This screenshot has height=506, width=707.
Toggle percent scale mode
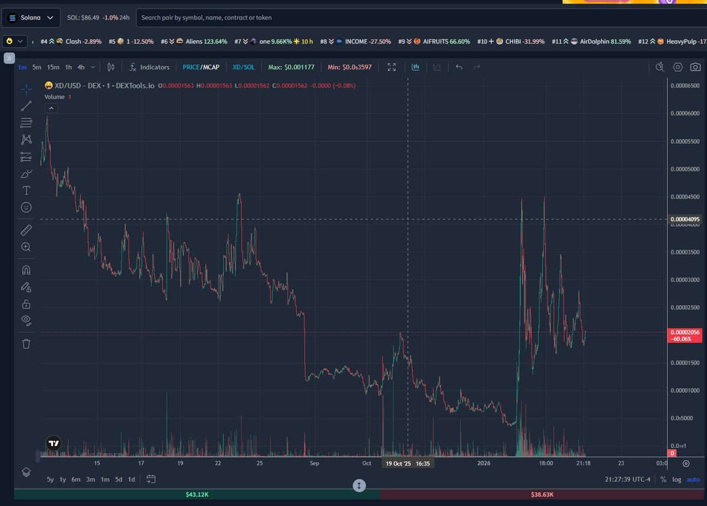pos(663,479)
